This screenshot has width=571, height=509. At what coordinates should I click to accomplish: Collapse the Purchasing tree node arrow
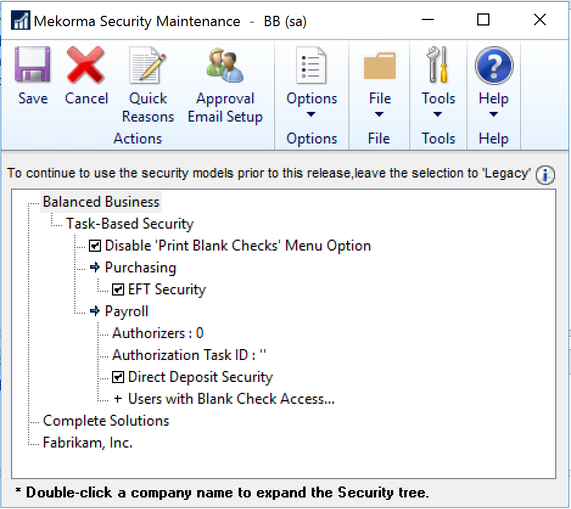pyautogui.click(x=94, y=268)
